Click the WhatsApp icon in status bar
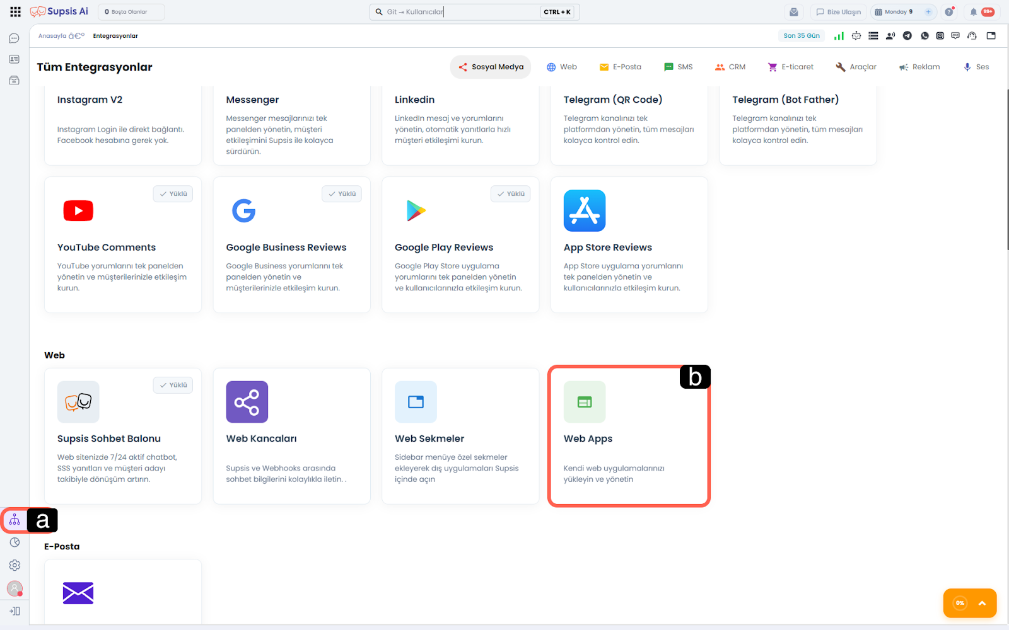This screenshot has height=630, width=1009. 924,36
